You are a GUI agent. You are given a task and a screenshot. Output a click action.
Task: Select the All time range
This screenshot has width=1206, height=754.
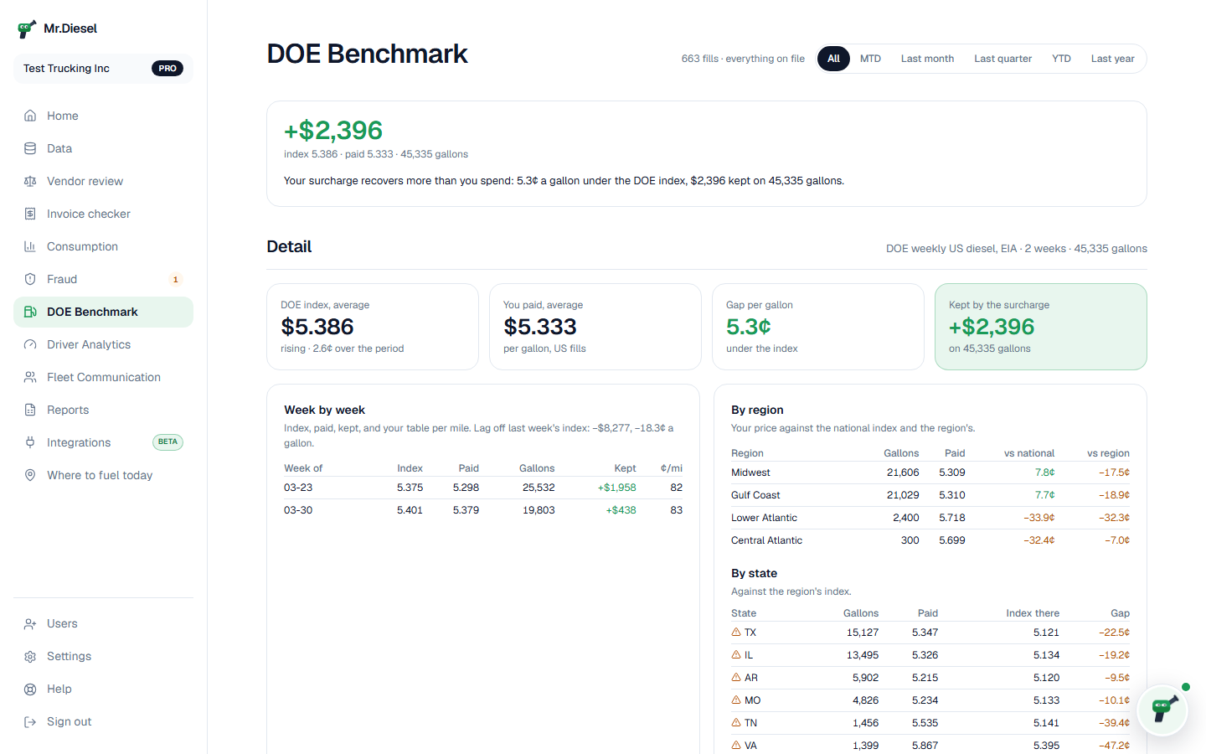click(833, 59)
